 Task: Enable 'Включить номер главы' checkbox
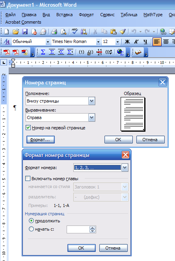28,179
